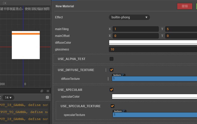This screenshot has height=124, width=197.
Task: Click the console panel popout icon
Action: point(42,91)
